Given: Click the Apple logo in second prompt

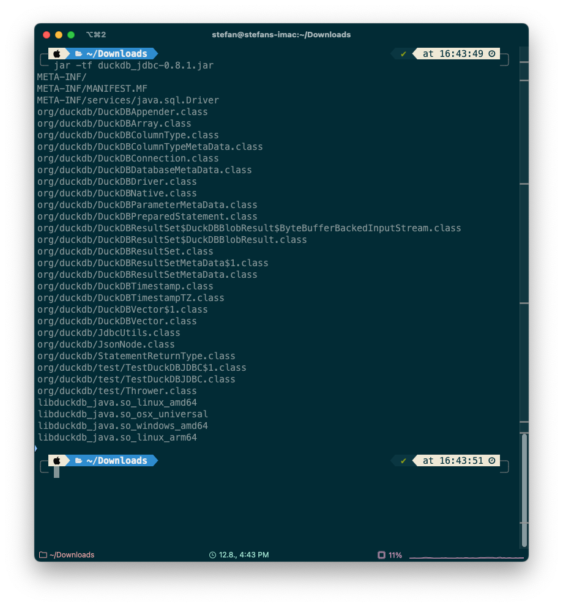Looking at the screenshot, I should (57, 460).
